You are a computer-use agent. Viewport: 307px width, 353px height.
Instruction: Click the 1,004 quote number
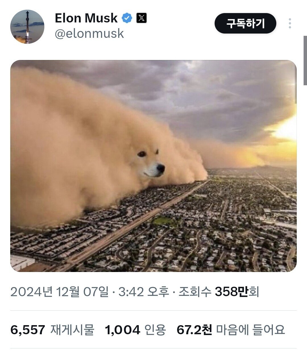point(123,330)
